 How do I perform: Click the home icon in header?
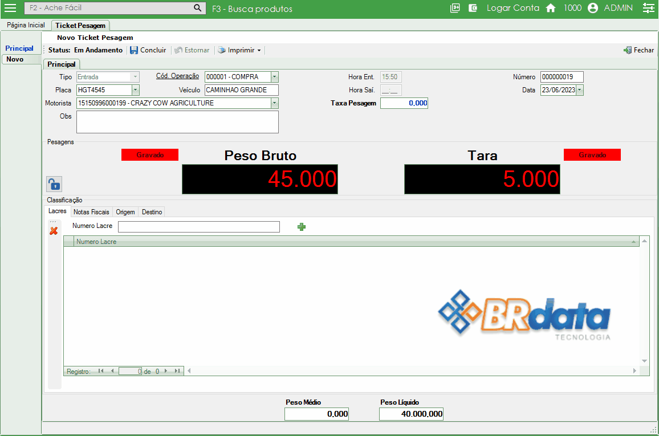551,8
